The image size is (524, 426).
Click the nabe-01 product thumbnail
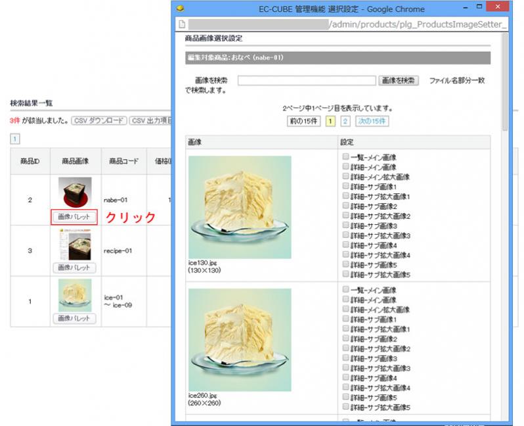pos(75,193)
